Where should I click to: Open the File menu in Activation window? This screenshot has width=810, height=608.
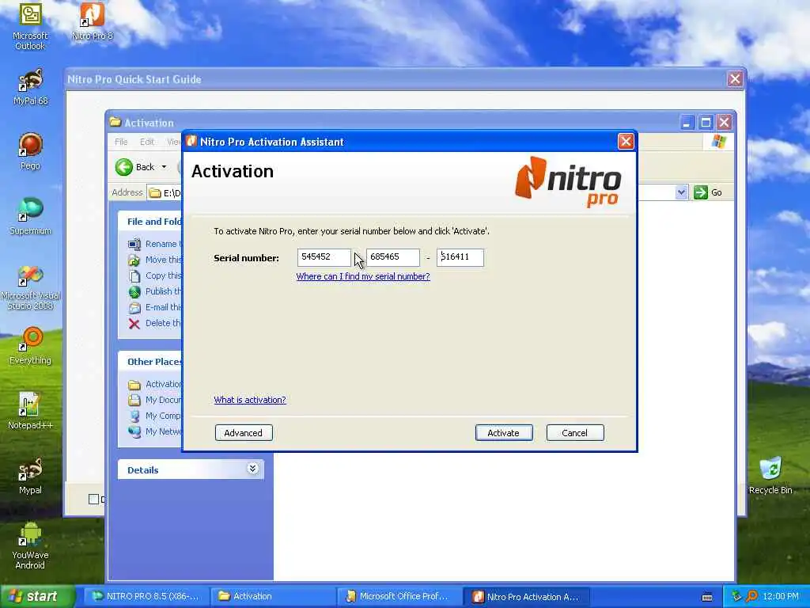(x=121, y=142)
